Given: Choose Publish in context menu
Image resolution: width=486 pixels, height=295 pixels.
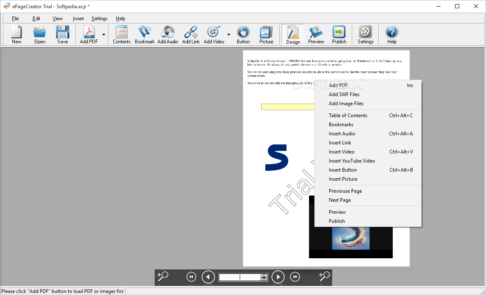Looking at the screenshot, I should click(368, 221).
